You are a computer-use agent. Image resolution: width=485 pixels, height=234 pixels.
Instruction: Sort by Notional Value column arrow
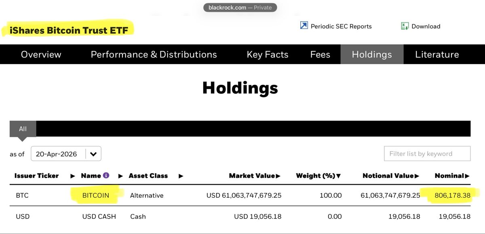[x=417, y=176]
